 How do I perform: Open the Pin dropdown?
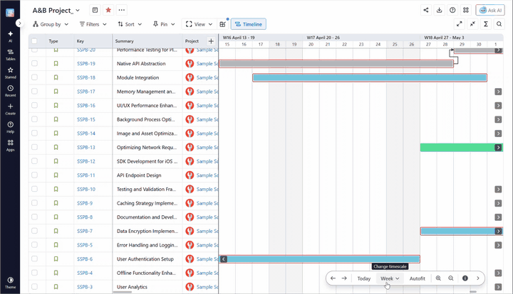164,24
